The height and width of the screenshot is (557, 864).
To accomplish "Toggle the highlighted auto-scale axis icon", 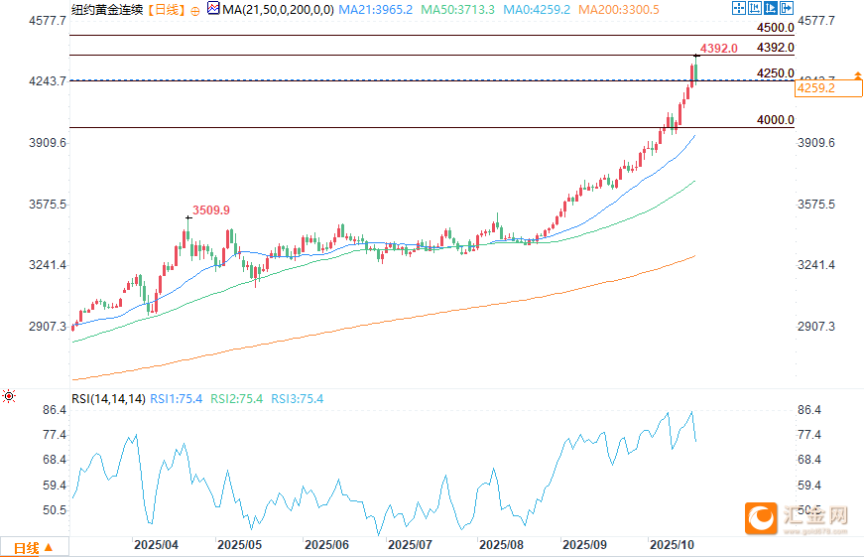I will tap(771, 8).
